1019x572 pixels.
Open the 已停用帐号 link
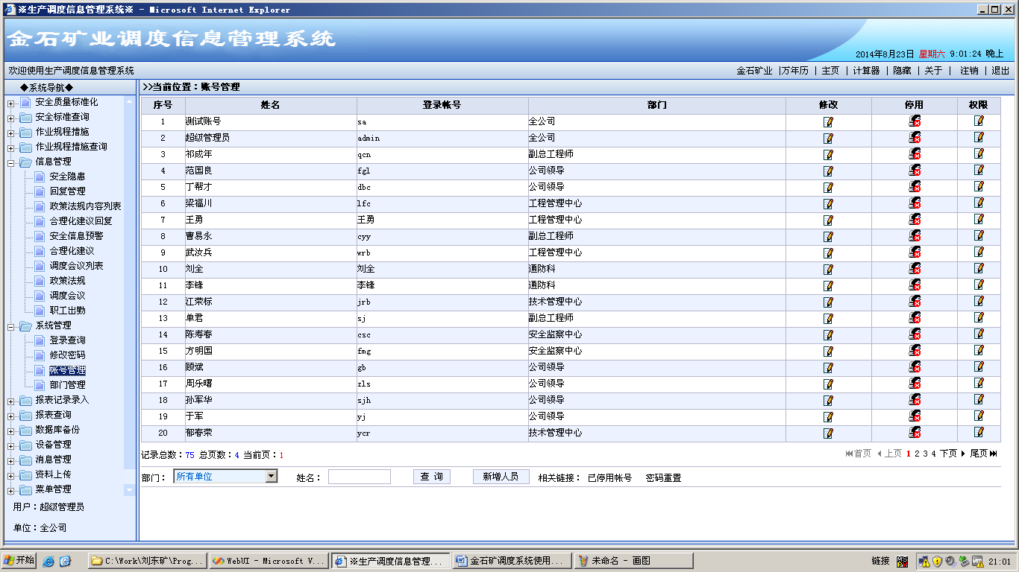(609, 478)
